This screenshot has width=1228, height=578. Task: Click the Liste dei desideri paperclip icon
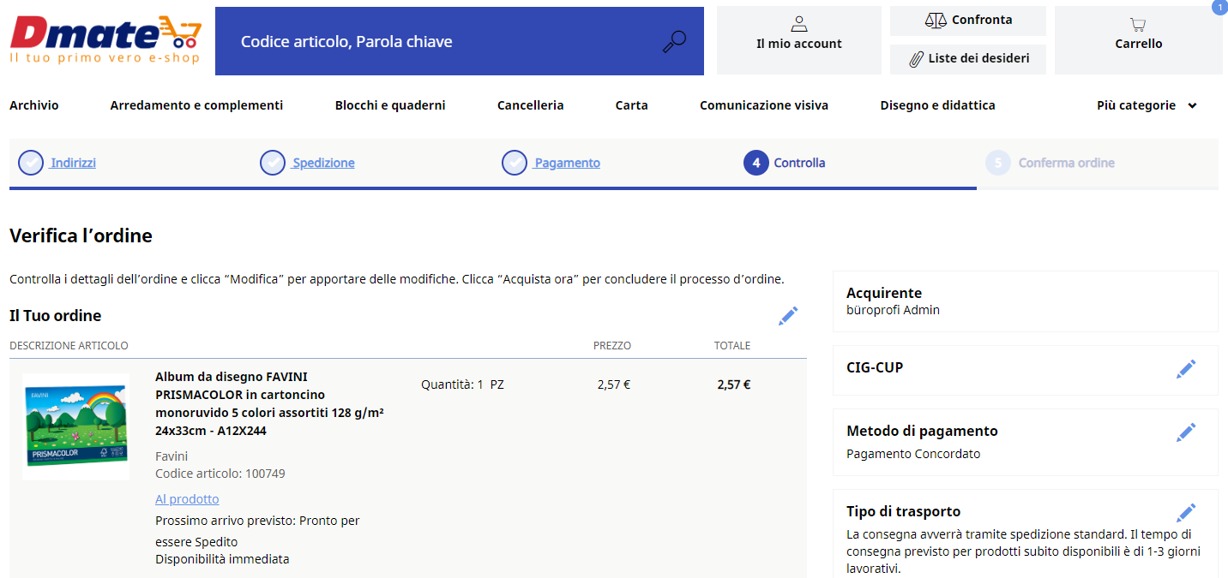click(918, 58)
